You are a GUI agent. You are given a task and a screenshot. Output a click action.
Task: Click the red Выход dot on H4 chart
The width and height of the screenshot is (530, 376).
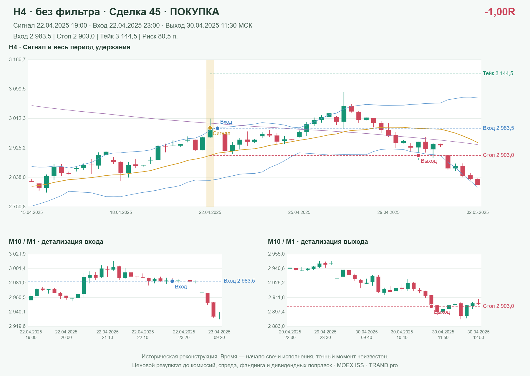pyautogui.click(x=418, y=155)
